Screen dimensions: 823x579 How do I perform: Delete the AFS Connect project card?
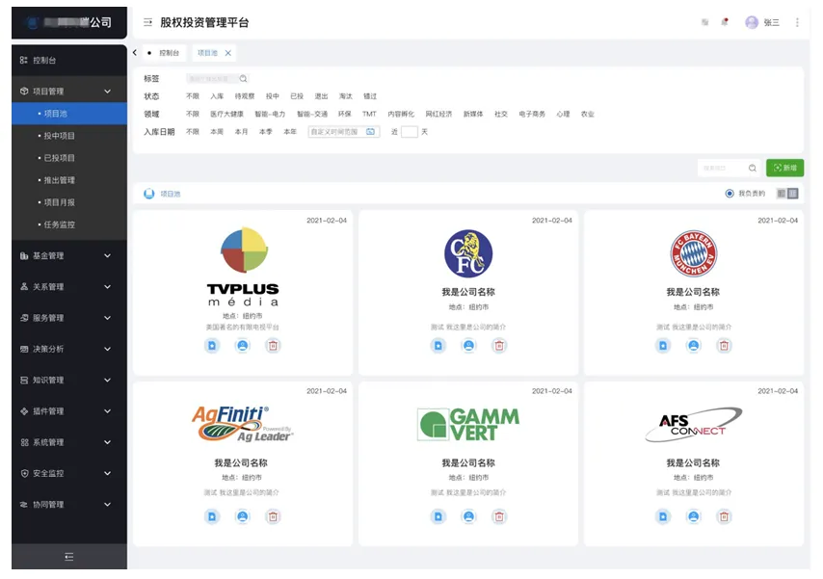724,517
